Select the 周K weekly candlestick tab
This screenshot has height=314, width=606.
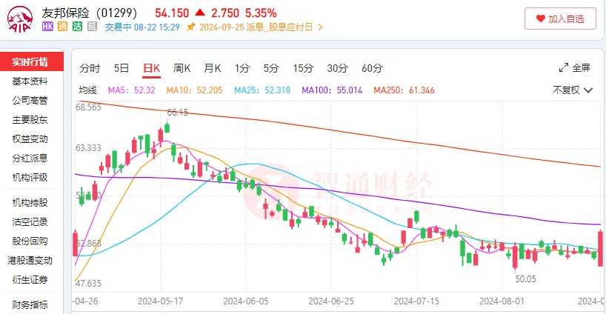(x=182, y=68)
